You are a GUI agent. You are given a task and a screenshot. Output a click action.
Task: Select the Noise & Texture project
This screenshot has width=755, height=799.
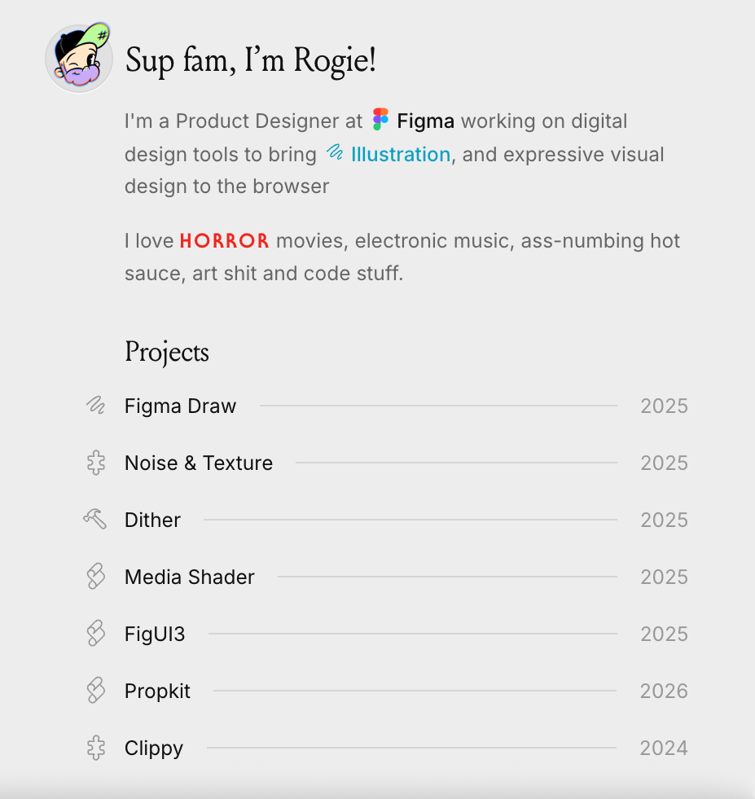coord(198,462)
